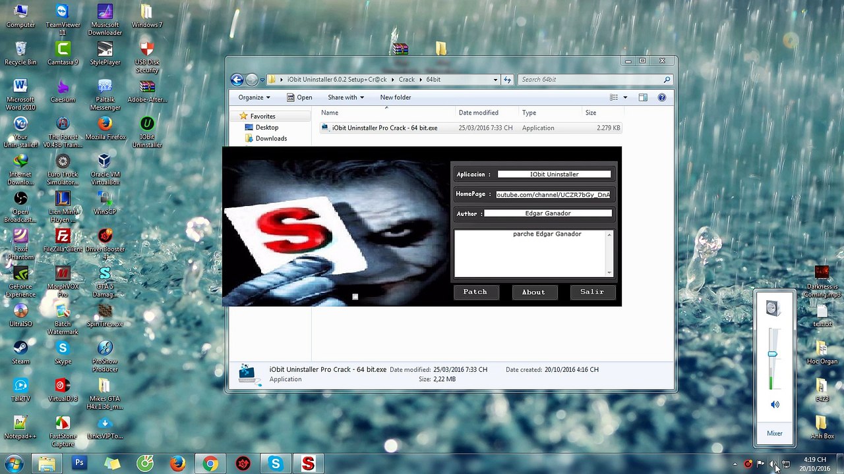Image resolution: width=844 pixels, height=474 pixels.
Task: Select IObit Uninstaller Pro Crack file
Action: pyautogui.click(x=471, y=128)
